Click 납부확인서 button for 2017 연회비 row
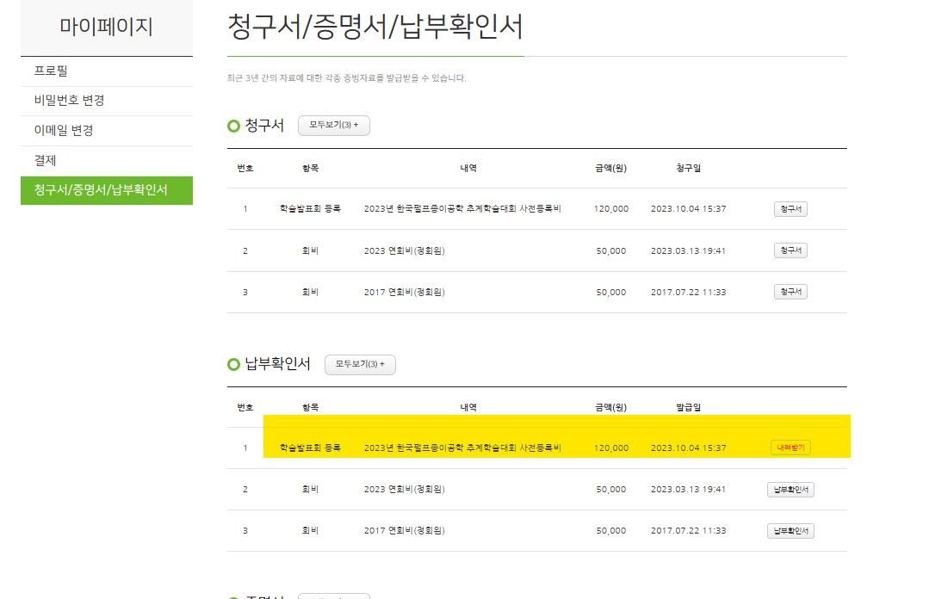 click(x=790, y=531)
